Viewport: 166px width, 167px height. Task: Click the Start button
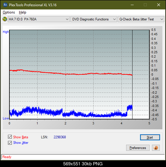tap(150, 137)
